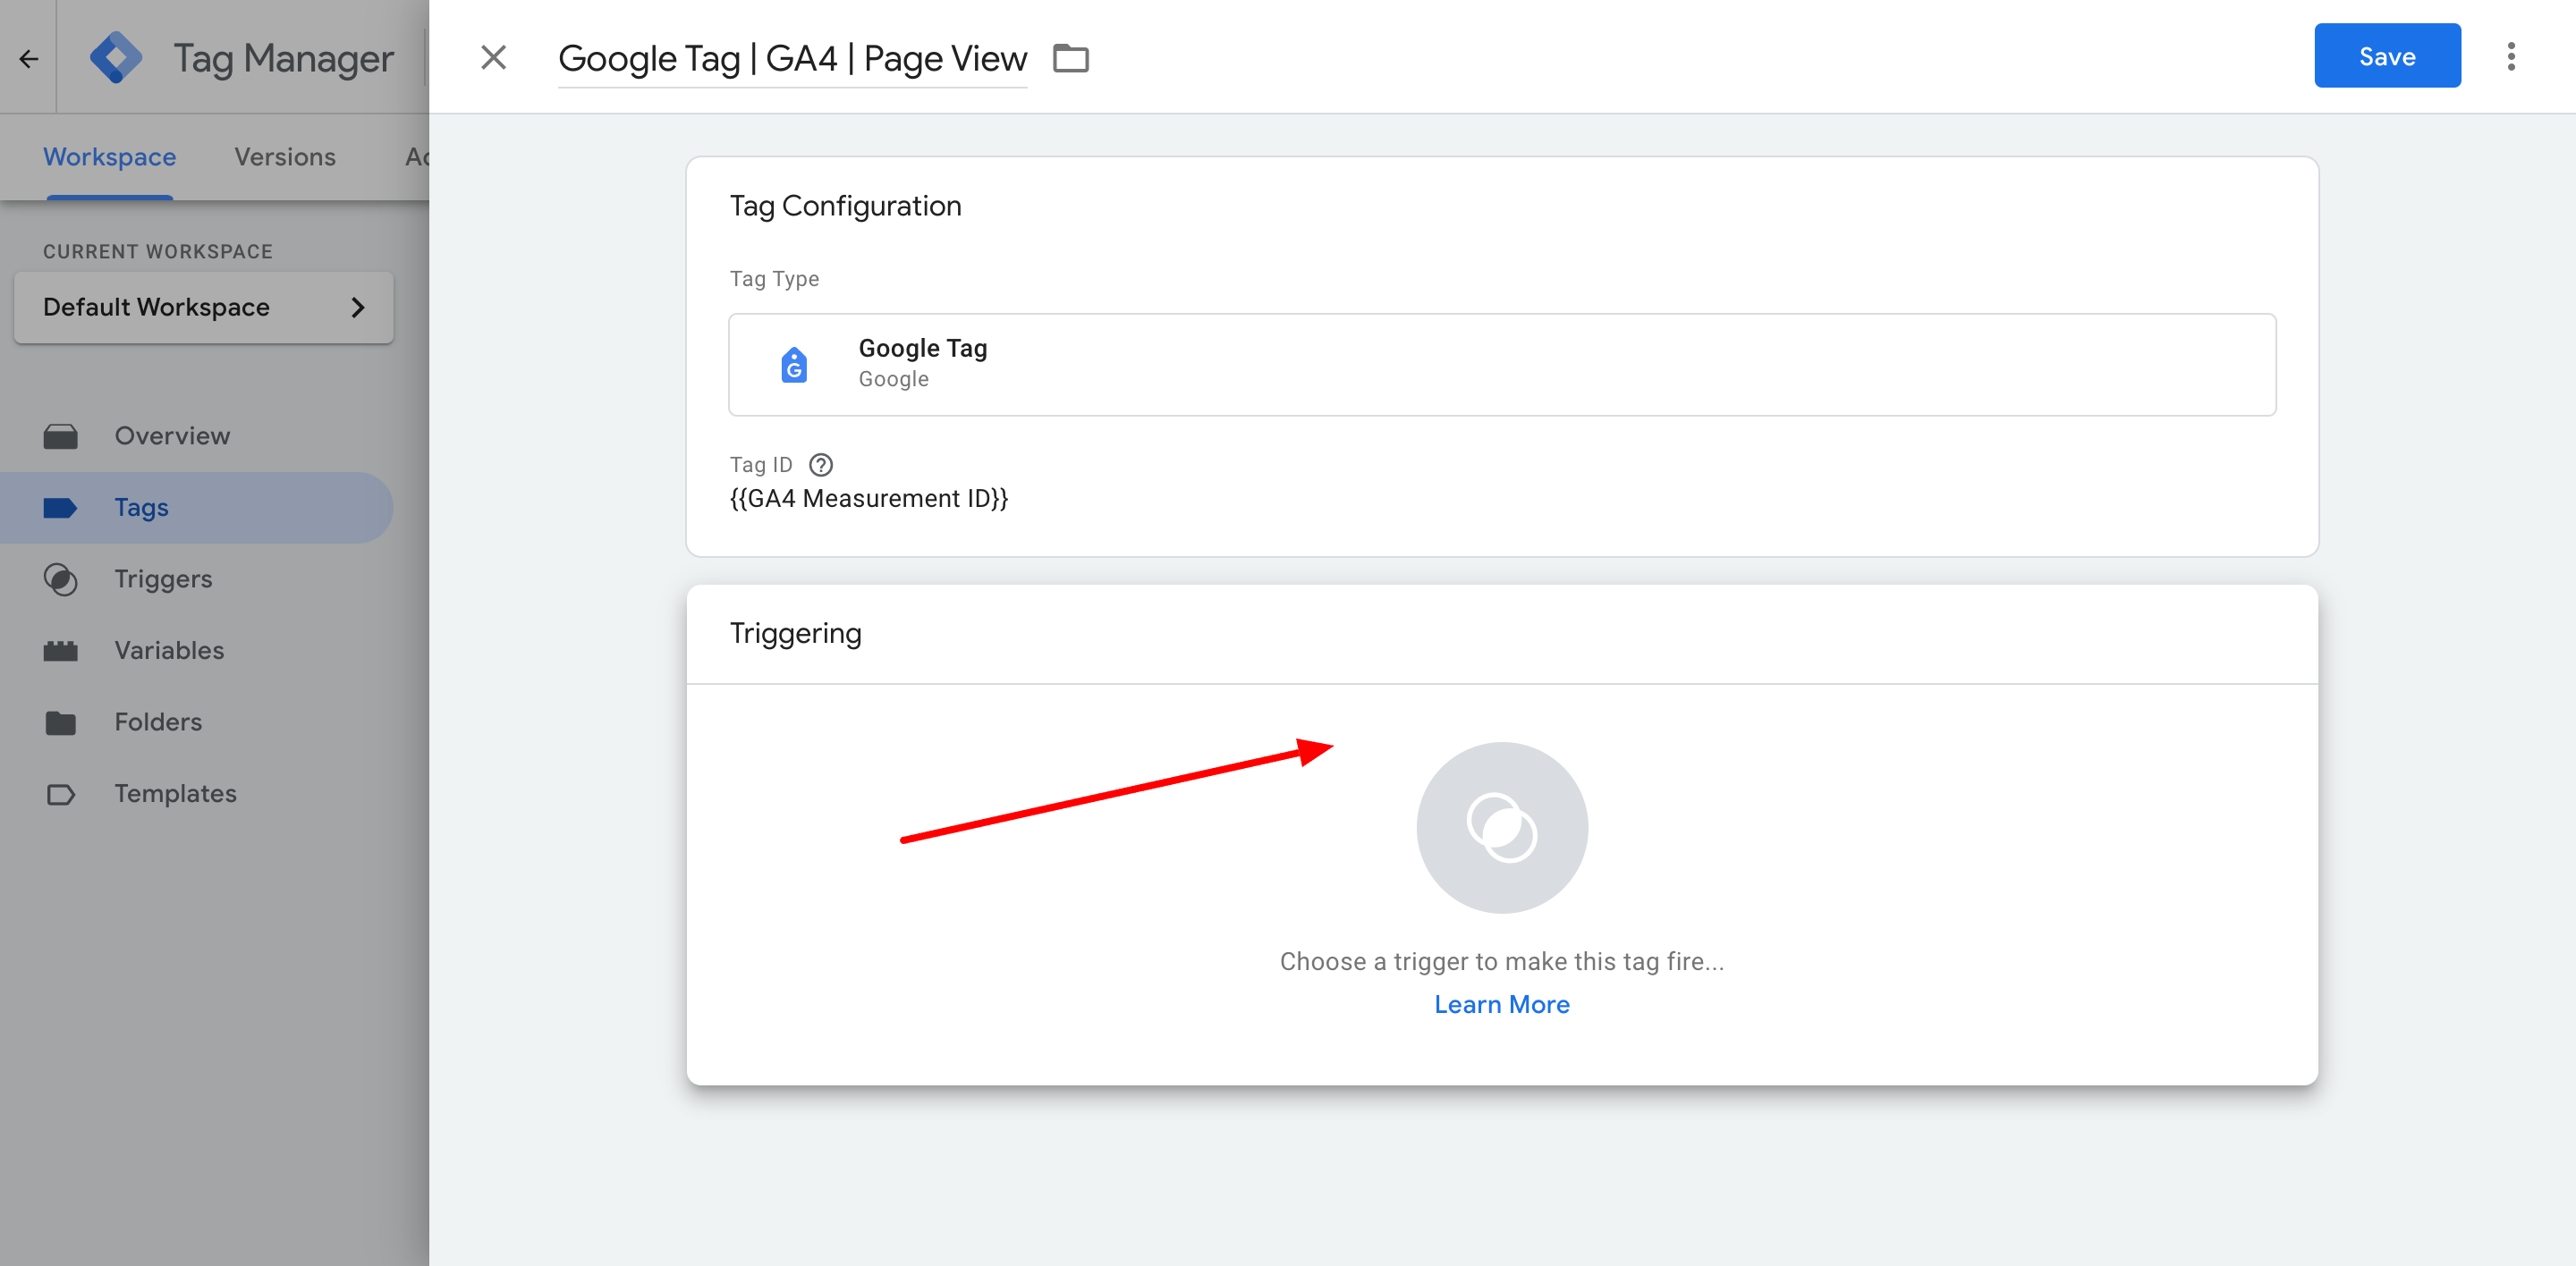Click 'Choose a trigger to make this tag fire...' text
The image size is (2576, 1266).
1502,961
